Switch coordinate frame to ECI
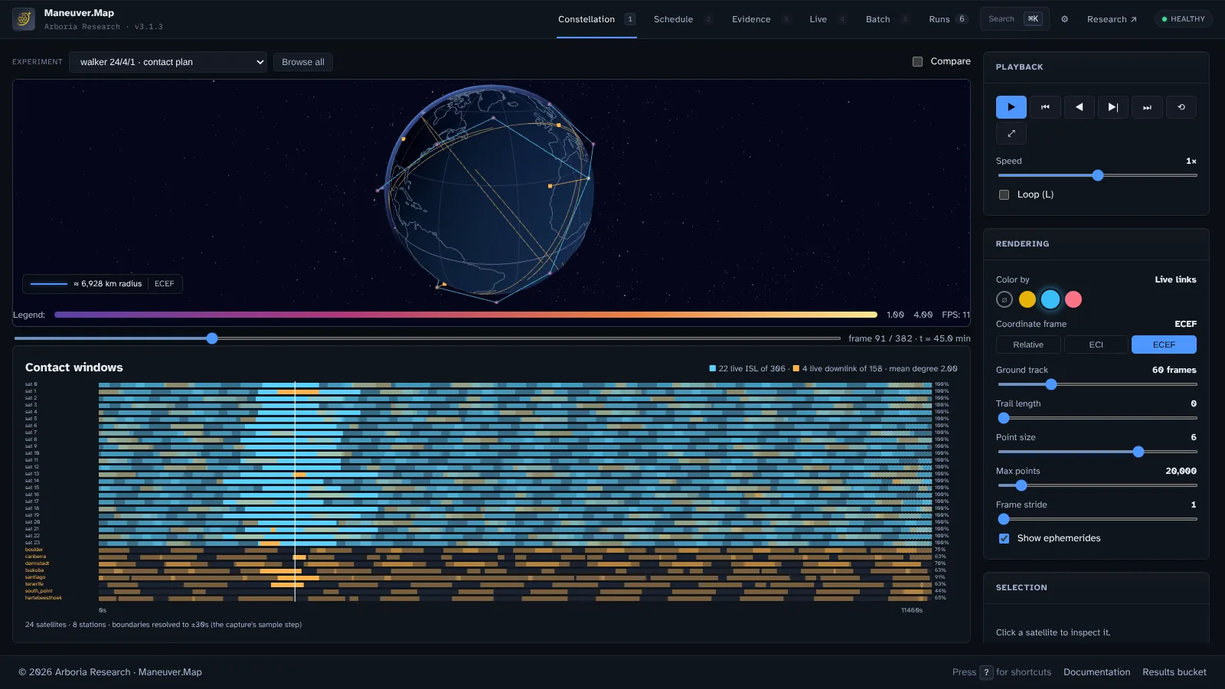 pos(1096,344)
